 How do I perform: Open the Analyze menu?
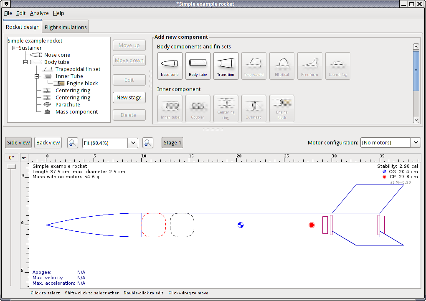point(39,13)
